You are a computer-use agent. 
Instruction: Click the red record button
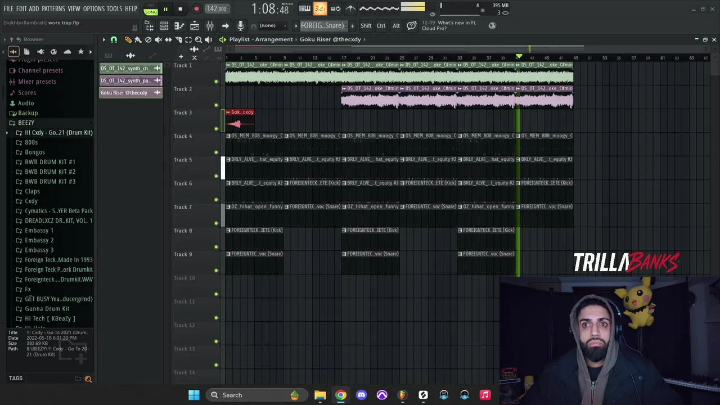(196, 9)
